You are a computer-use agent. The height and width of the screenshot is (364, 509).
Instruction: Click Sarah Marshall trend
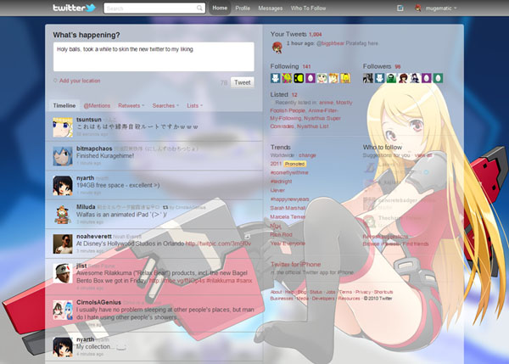click(x=288, y=208)
